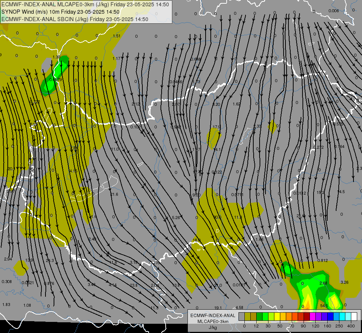Click the 90 tick label on the legend

303,326
